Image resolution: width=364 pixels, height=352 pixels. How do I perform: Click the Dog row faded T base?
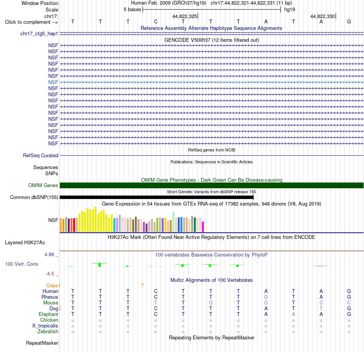(321, 308)
